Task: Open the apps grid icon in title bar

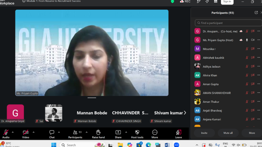Action: click(x=216, y=2)
